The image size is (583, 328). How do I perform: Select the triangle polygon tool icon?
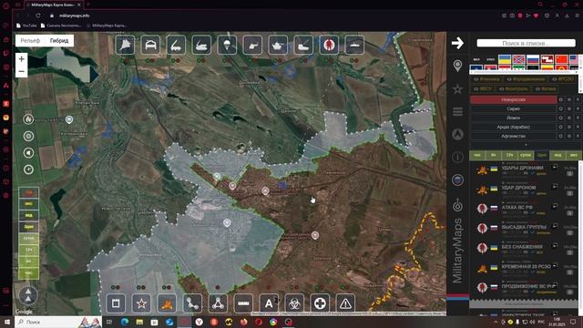click(218, 303)
